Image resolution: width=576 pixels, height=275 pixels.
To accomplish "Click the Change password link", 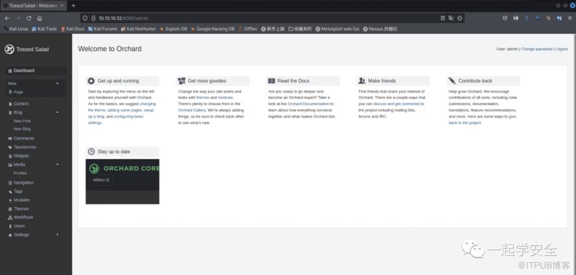I will pos(536,49).
